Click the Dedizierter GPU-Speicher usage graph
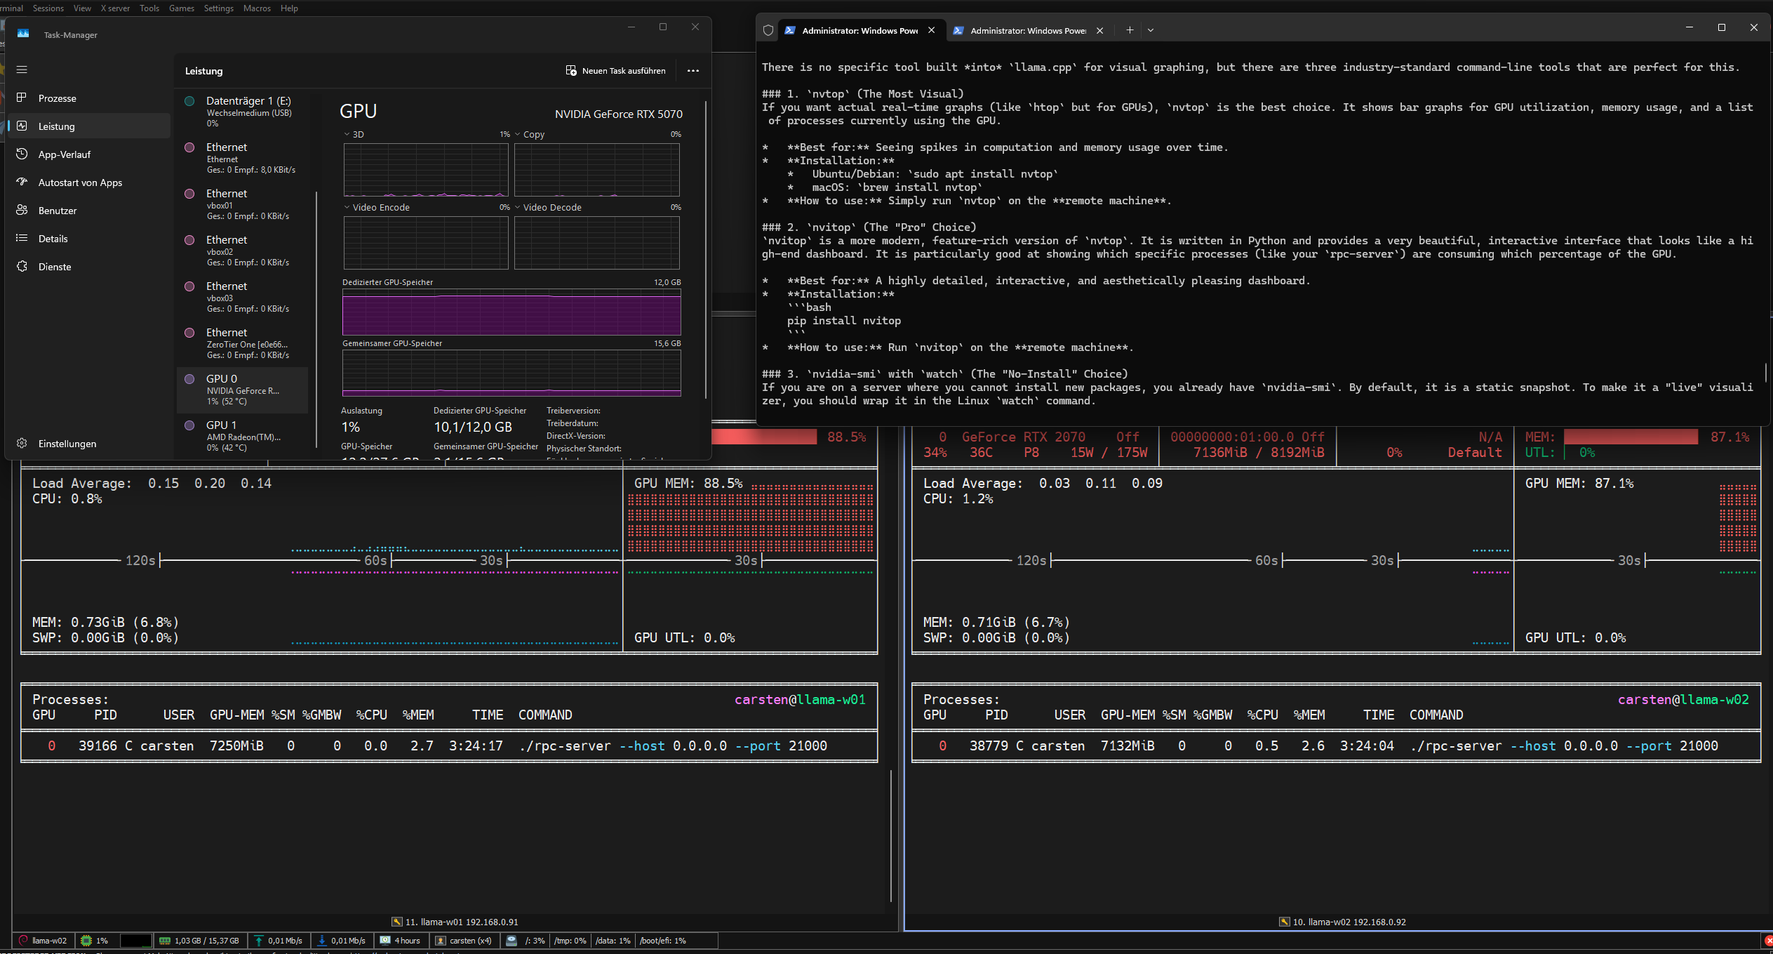This screenshot has width=1773, height=954. pos(511,312)
